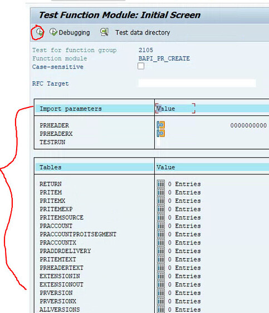This screenshot has width=269, height=313.
Task: Open the PRACCOUNT table entries icon
Action: 161,226
